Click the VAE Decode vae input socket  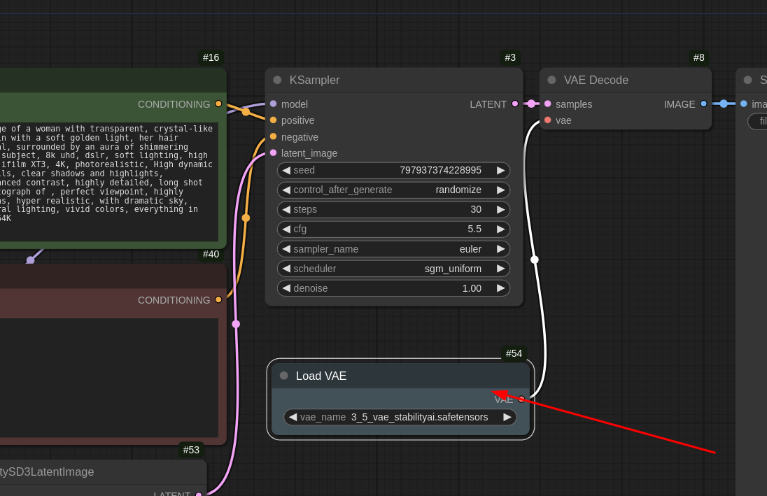(547, 120)
